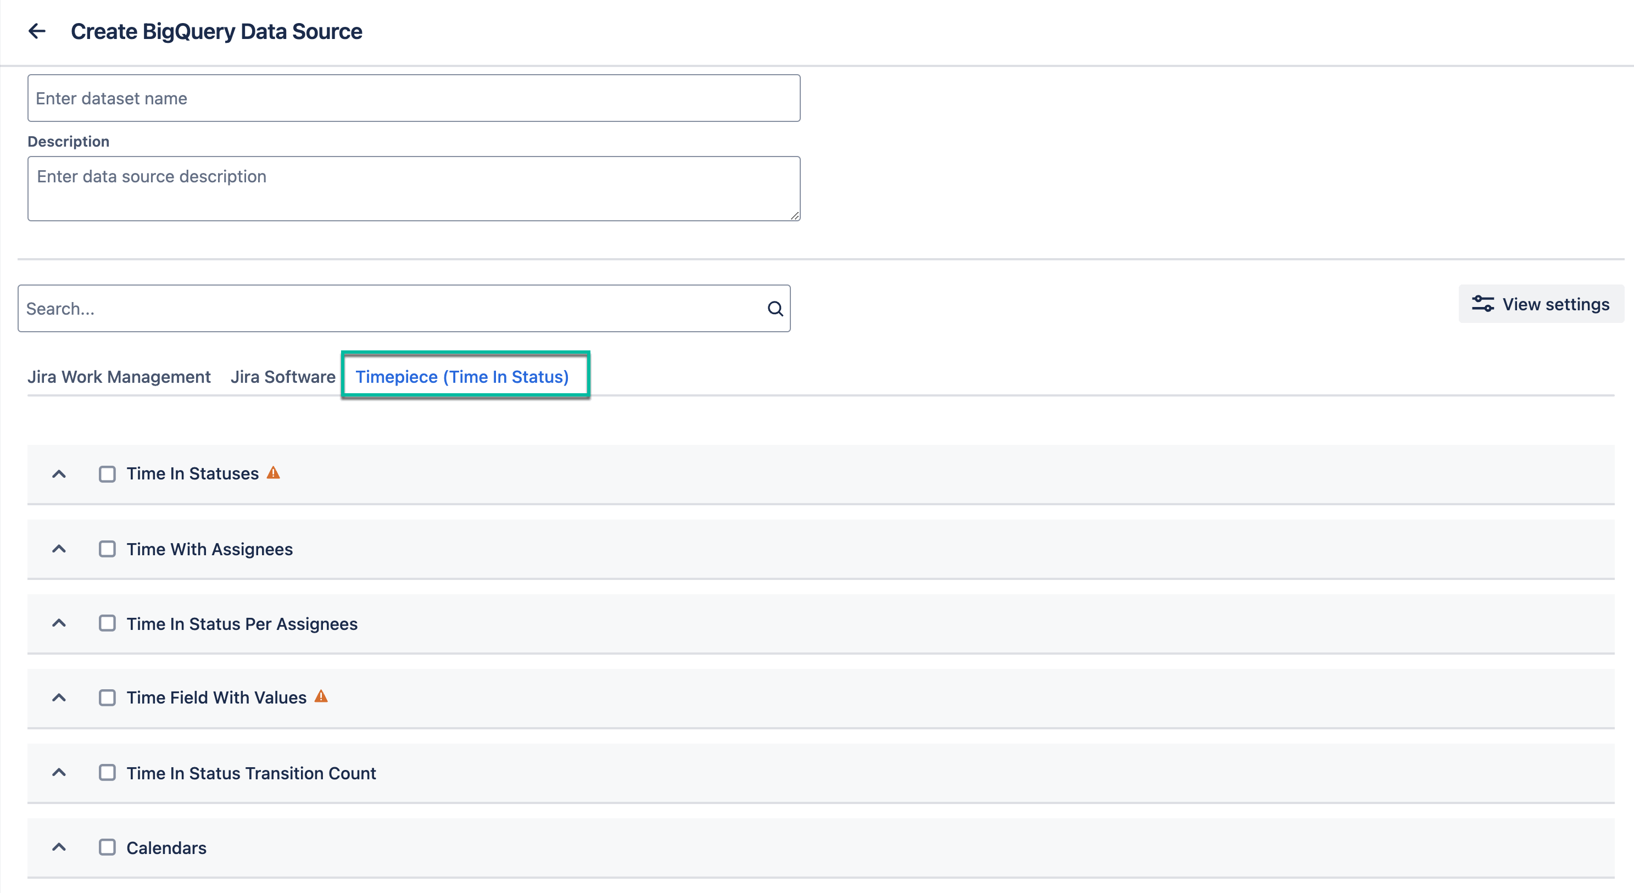Check the Time In Statuses checkbox
The height and width of the screenshot is (893, 1634).
107,473
